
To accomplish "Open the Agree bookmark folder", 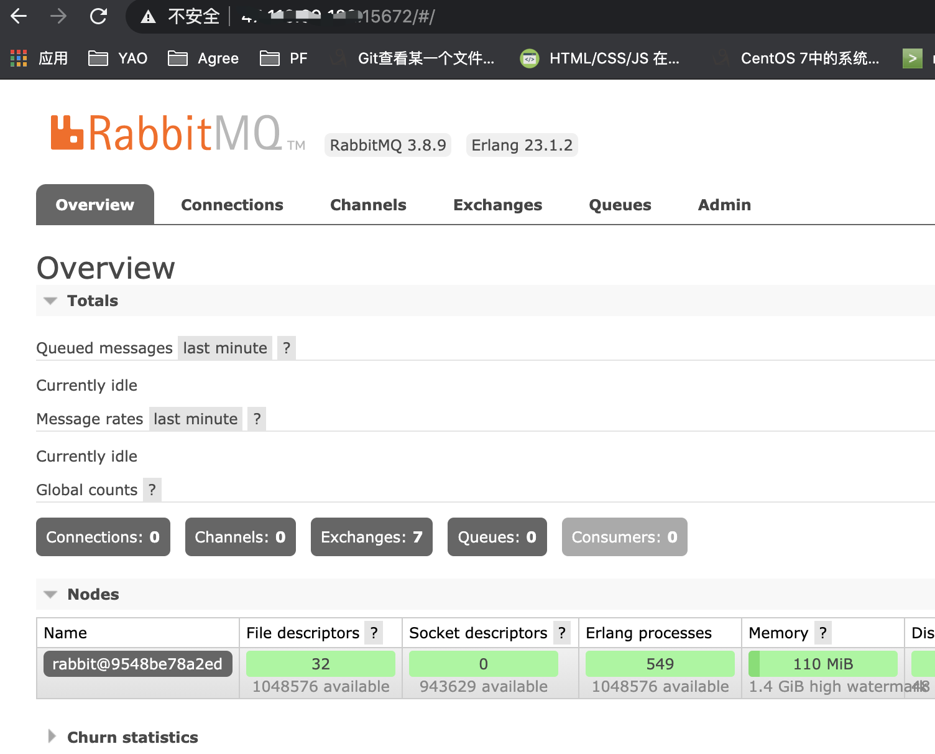I will [203, 58].
